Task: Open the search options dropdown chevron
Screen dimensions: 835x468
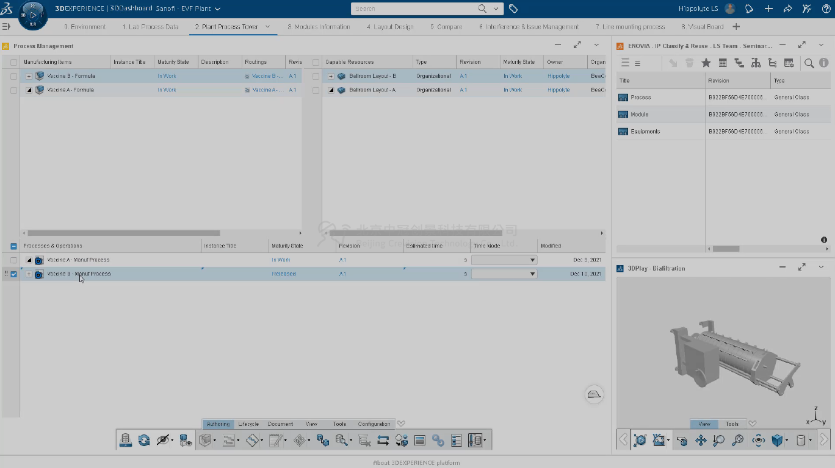Action: pyautogui.click(x=496, y=9)
